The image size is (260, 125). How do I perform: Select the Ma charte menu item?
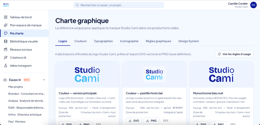pyautogui.click(x=24, y=33)
